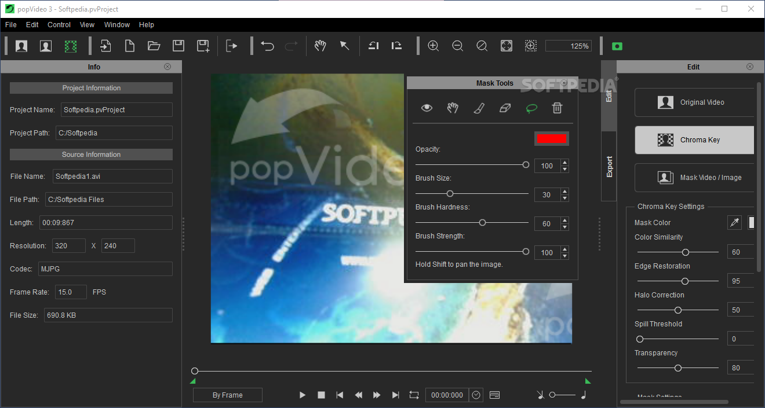Viewport: 765px width, 408px height.
Task: Increase Opacity with the up arrow
Action: (x=565, y=163)
